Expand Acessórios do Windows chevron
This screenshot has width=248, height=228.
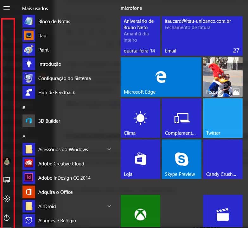click(x=109, y=149)
